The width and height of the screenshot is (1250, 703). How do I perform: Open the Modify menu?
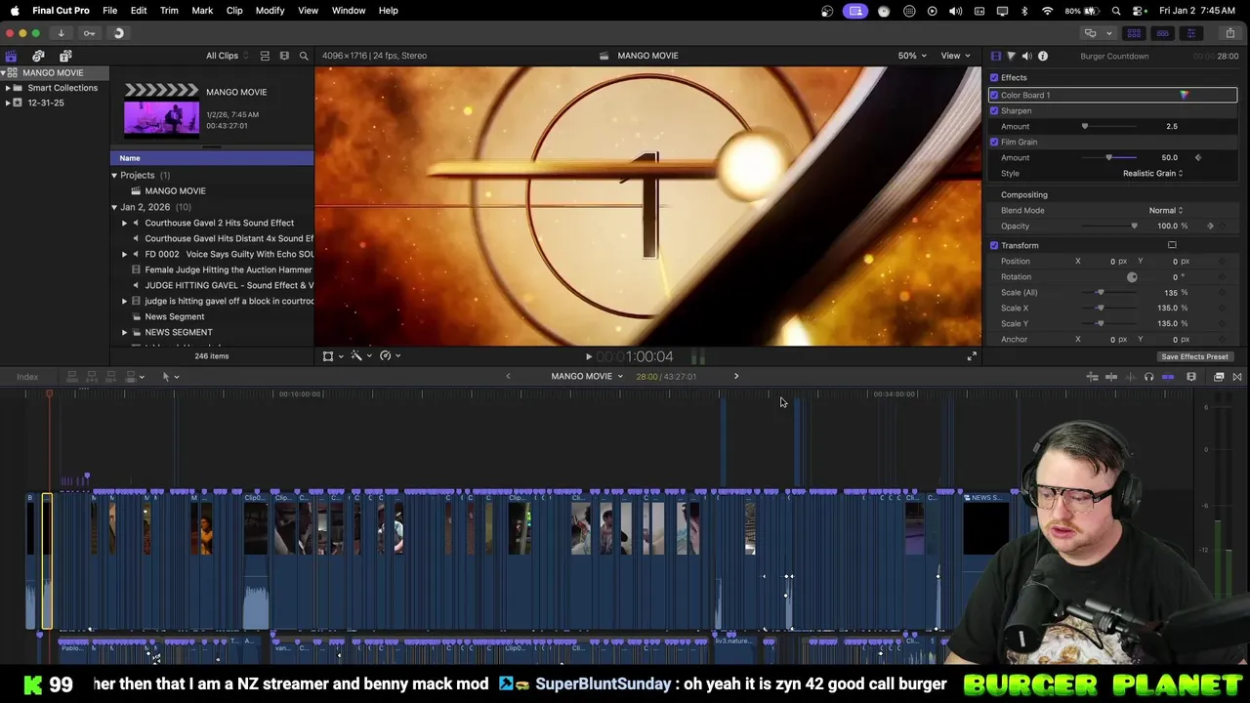[x=270, y=10]
